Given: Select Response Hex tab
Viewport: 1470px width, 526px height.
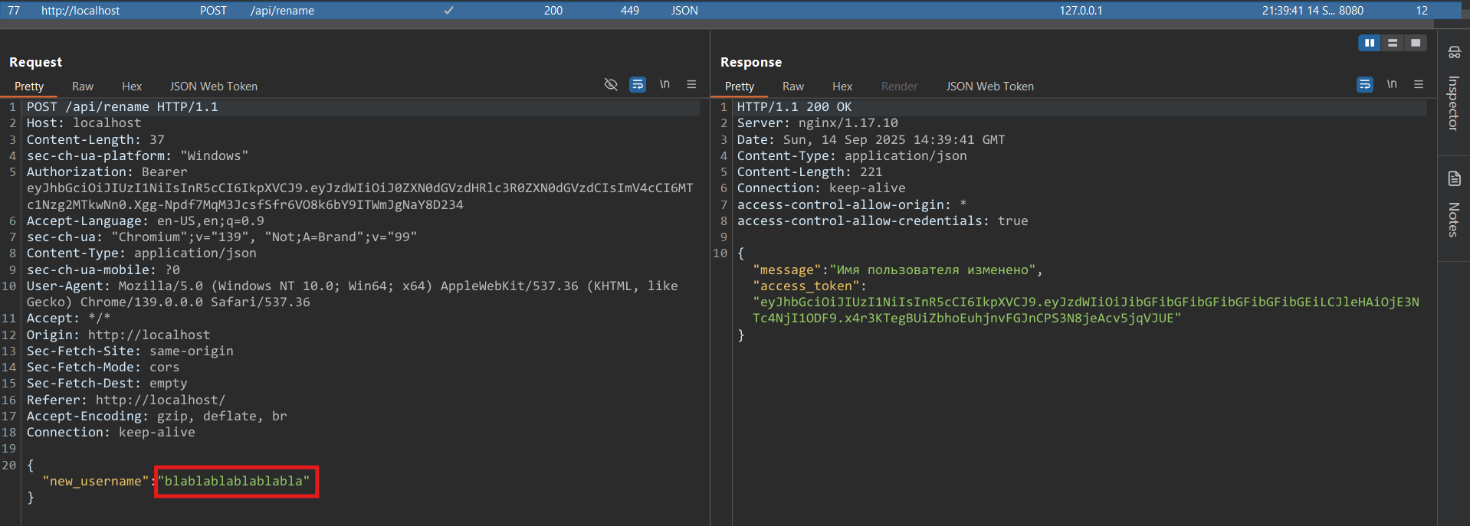Looking at the screenshot, I should [842, 87].
